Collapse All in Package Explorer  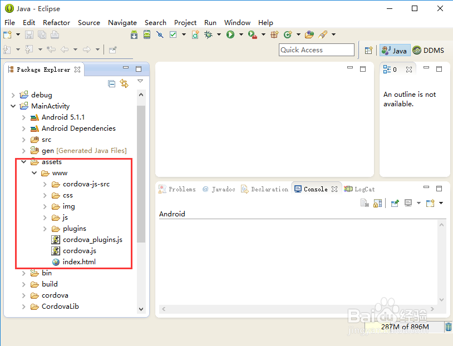tap(111, 84)
